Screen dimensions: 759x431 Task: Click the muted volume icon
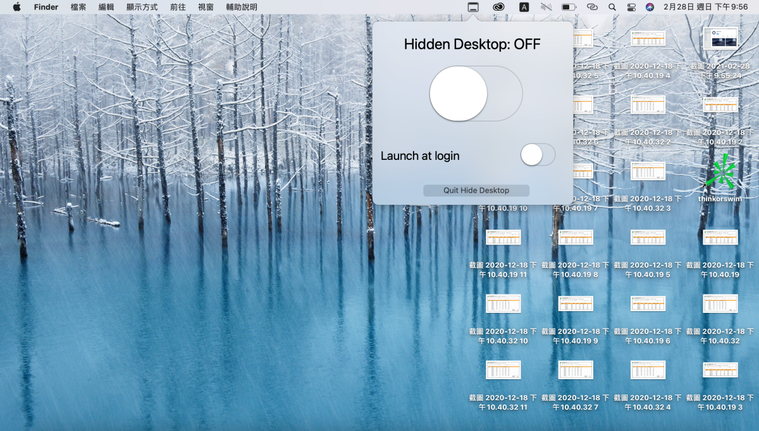[546, 7]
